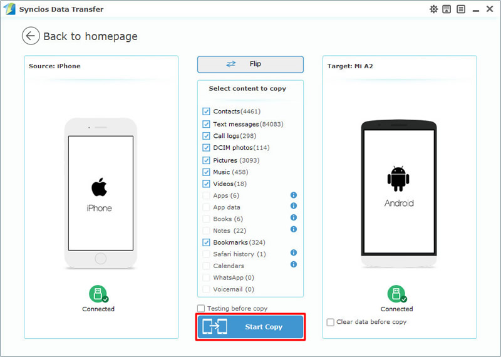Close the Syncios Data Transfer window

[x=490, y=9]
